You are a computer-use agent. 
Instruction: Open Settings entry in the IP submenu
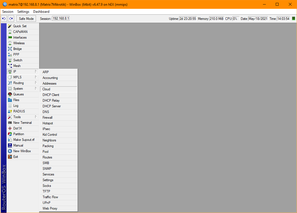pos(58,180)
